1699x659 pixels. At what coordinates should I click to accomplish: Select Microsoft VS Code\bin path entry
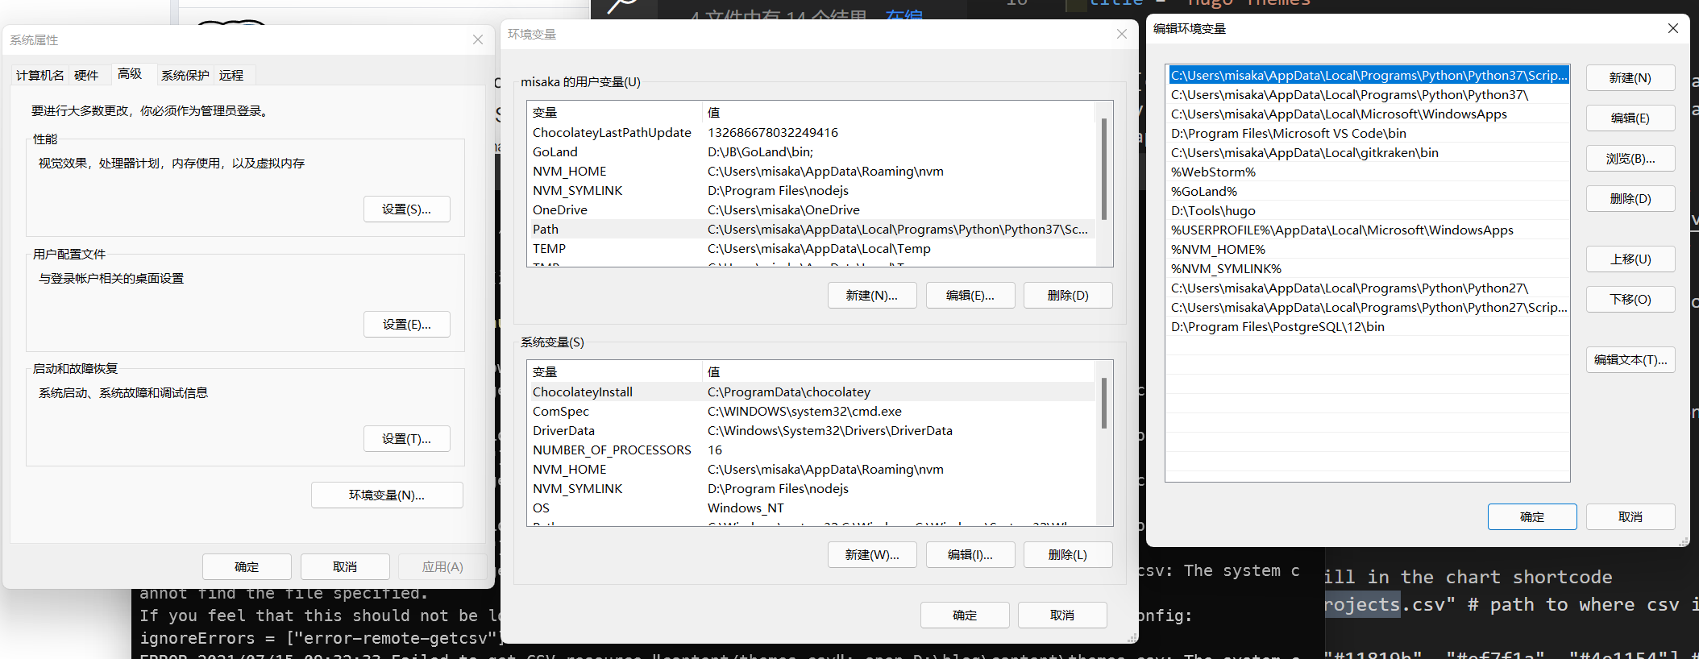(1369, 134)
